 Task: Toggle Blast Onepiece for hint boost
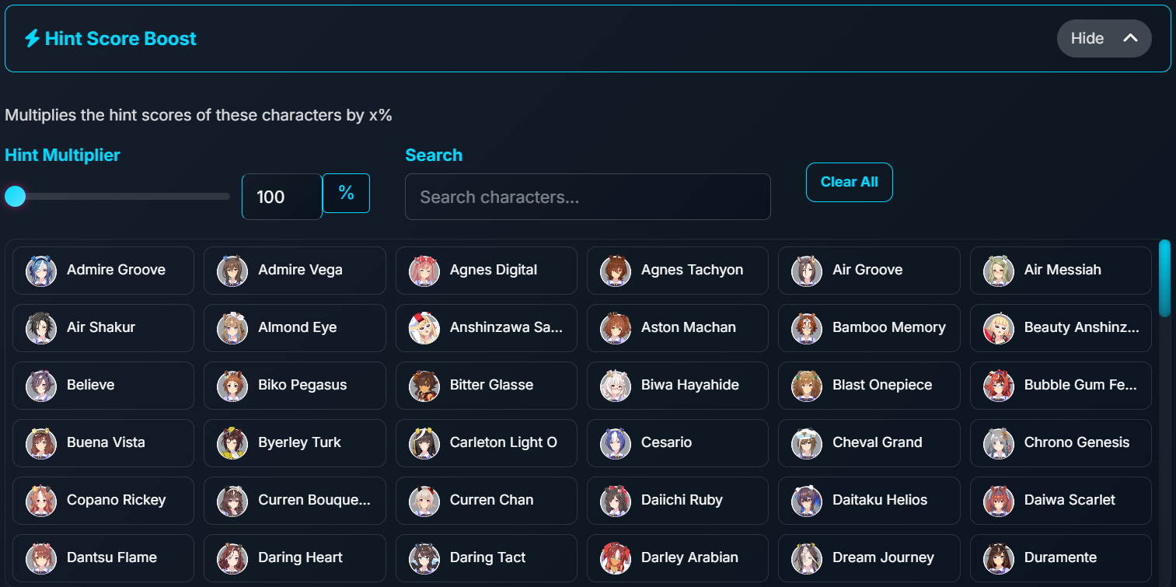click(869, 386)
